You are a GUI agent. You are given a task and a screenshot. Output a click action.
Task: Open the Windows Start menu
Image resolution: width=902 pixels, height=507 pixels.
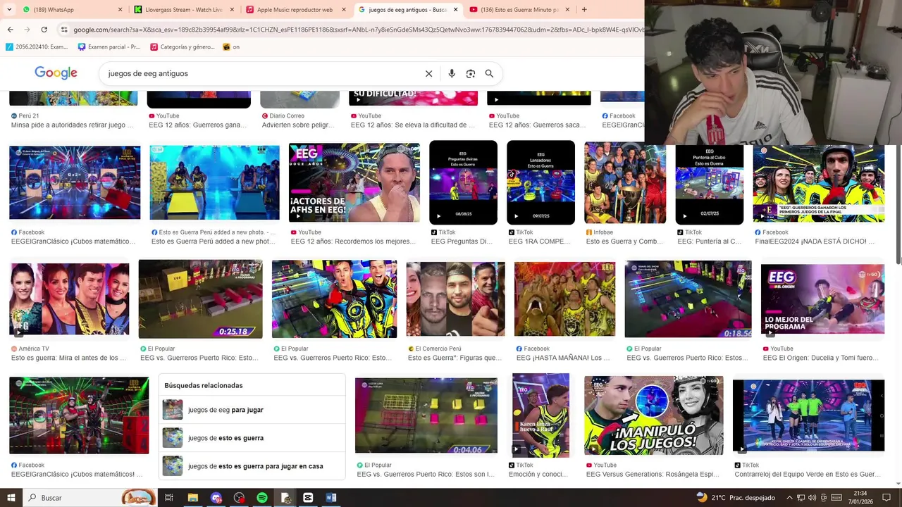click(11, 498)
